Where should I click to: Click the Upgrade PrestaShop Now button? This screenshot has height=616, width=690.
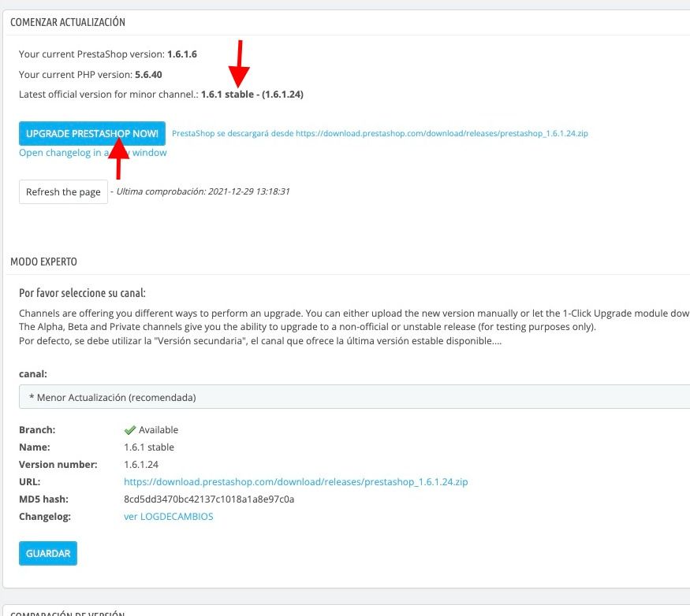click(x=92, y=133)
